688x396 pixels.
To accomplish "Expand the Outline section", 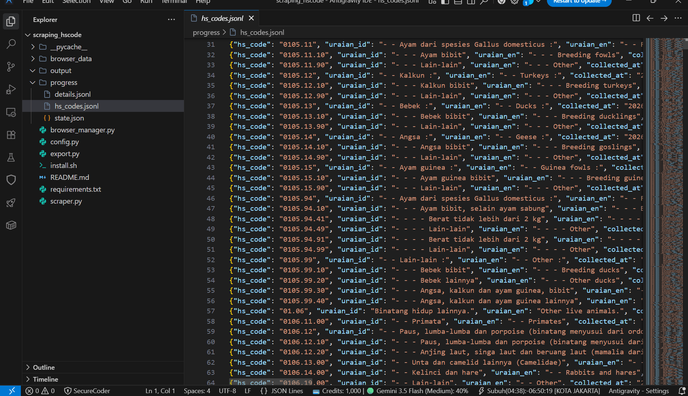I will click(x=103, y=367).
